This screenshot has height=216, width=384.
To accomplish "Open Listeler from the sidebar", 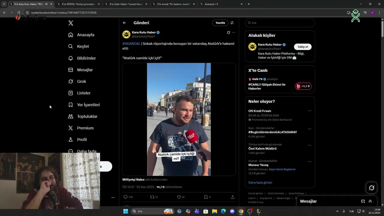I will click(79, 93).
